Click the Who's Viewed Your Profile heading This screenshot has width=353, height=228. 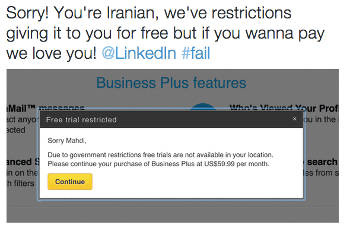tap(284, 107)
